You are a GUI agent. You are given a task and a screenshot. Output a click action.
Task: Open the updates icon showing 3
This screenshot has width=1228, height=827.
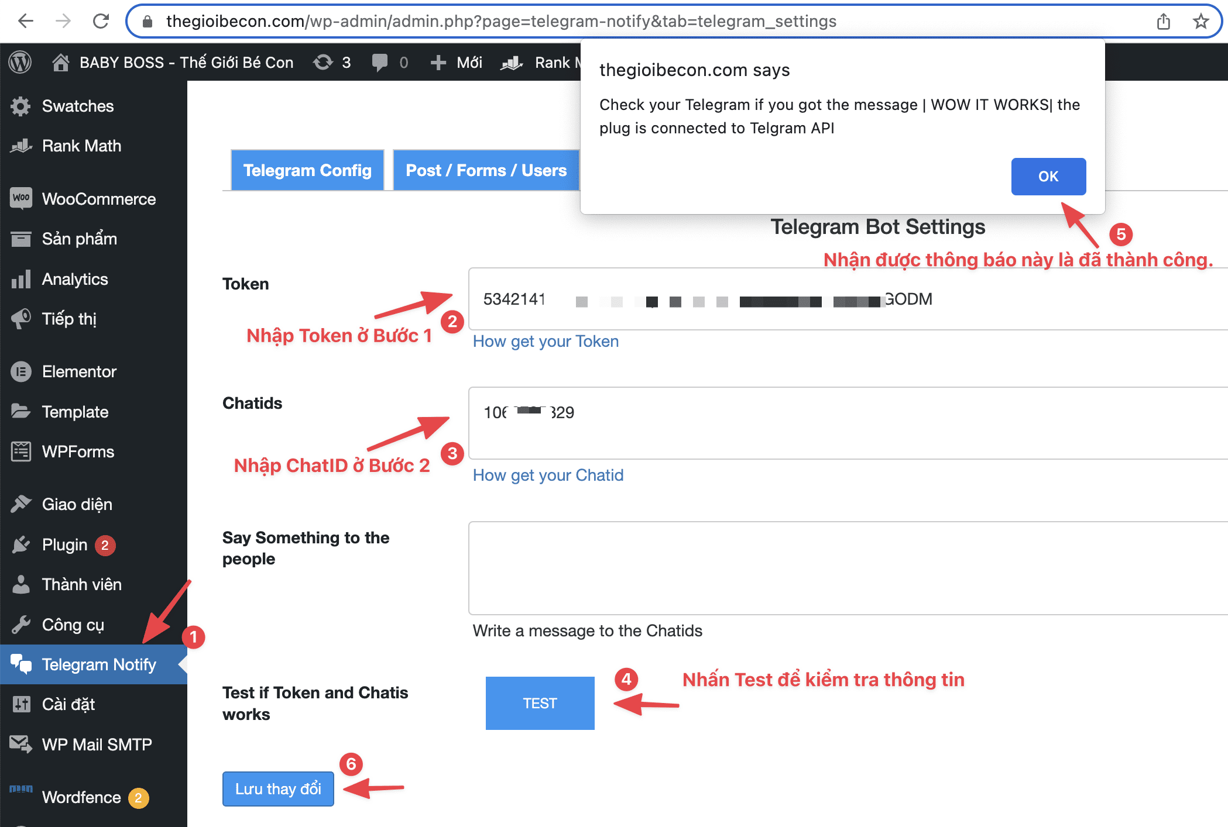[323, 63]
